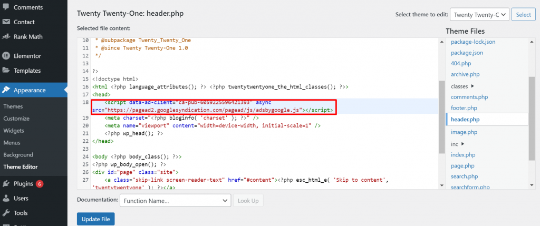Open the Customize submenu item
Screen dimensions: 540x226
16,119
